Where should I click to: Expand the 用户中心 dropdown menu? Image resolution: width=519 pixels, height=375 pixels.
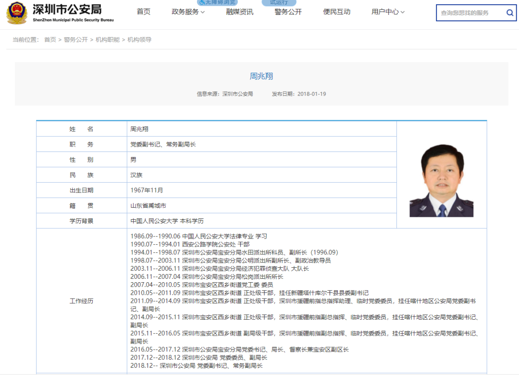click(x=388, y=12)
